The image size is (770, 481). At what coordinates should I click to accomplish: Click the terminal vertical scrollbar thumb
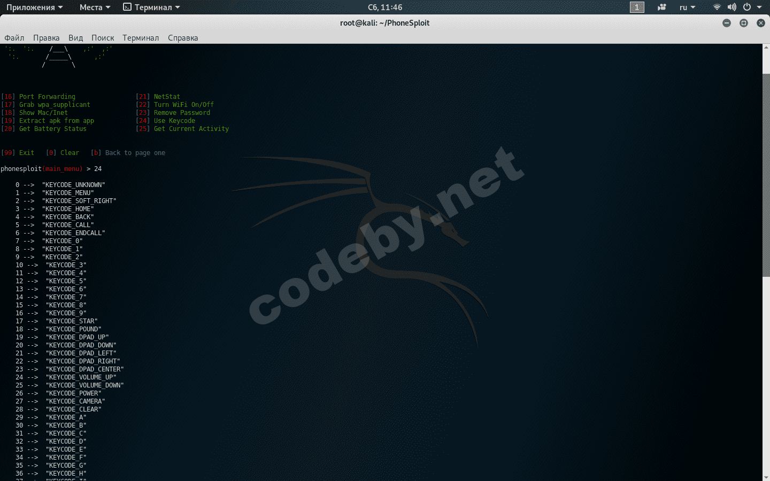(x=766, y=175)
